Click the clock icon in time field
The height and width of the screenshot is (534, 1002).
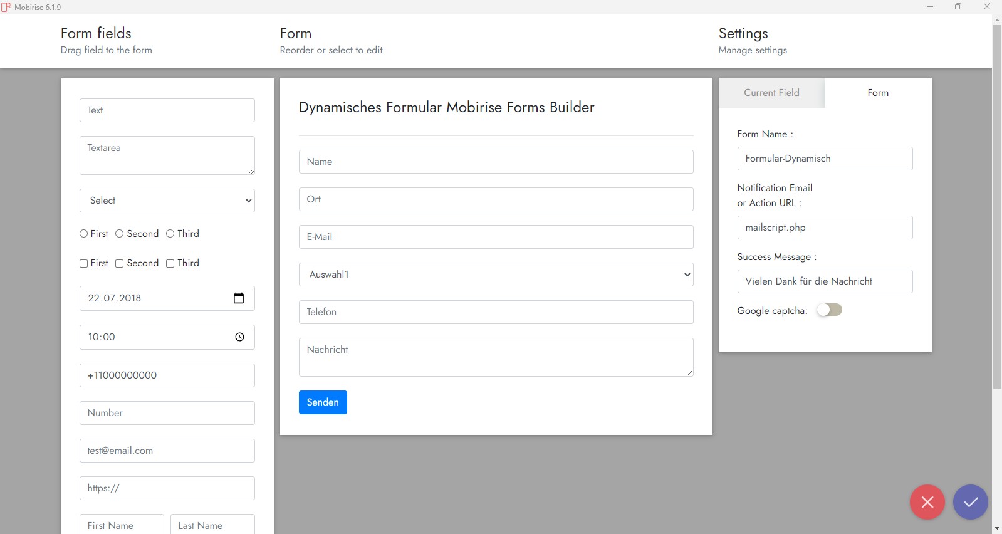239,337
